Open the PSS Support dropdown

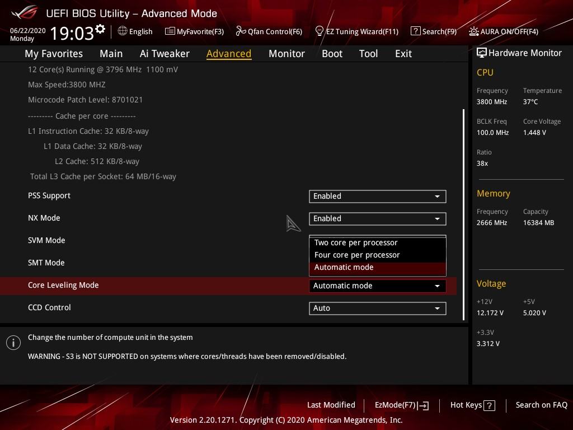[378, 197]
